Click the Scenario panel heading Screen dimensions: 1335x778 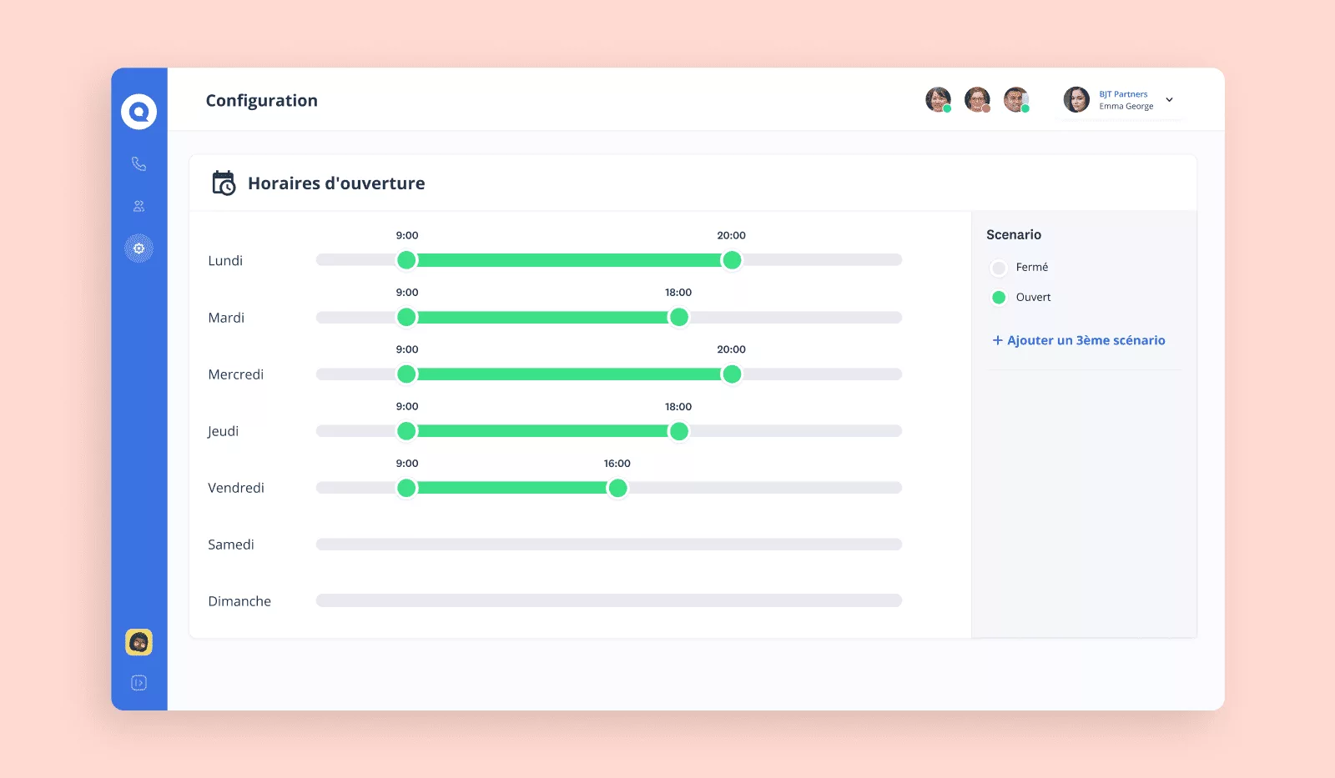(1014, 235)
